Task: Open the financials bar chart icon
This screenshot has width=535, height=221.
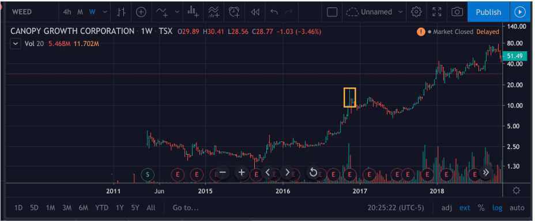Action: [x=193, y=12]
